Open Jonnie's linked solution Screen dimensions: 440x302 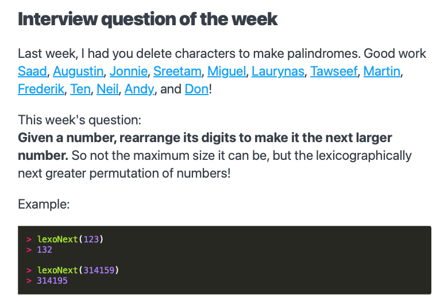[x=128, y=72]
